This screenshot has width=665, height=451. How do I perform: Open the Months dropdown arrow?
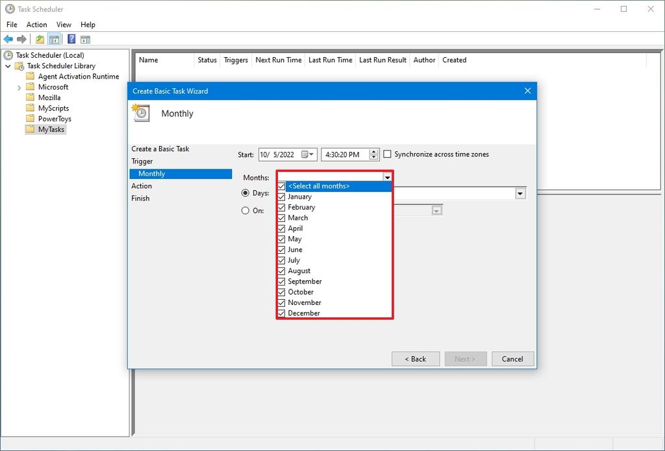387,177
